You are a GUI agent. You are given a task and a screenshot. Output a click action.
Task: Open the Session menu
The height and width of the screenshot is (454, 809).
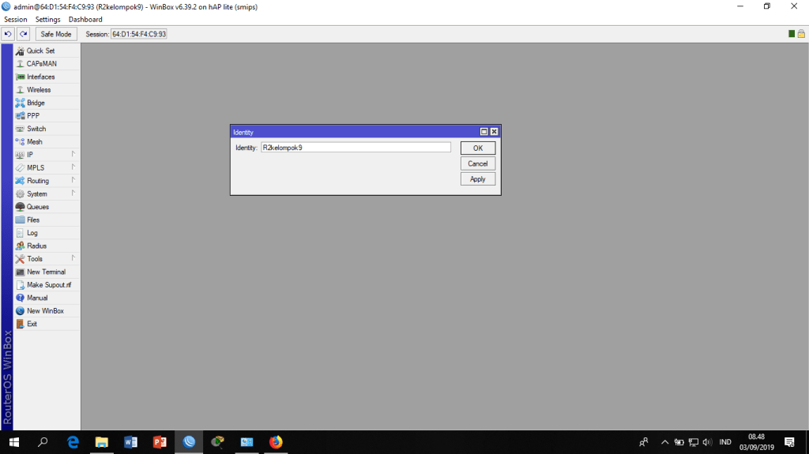tap(16, 19)
